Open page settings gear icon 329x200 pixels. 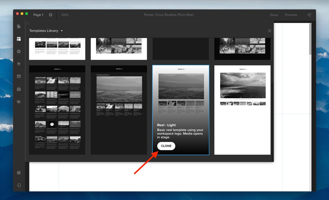tap(51, 15)
